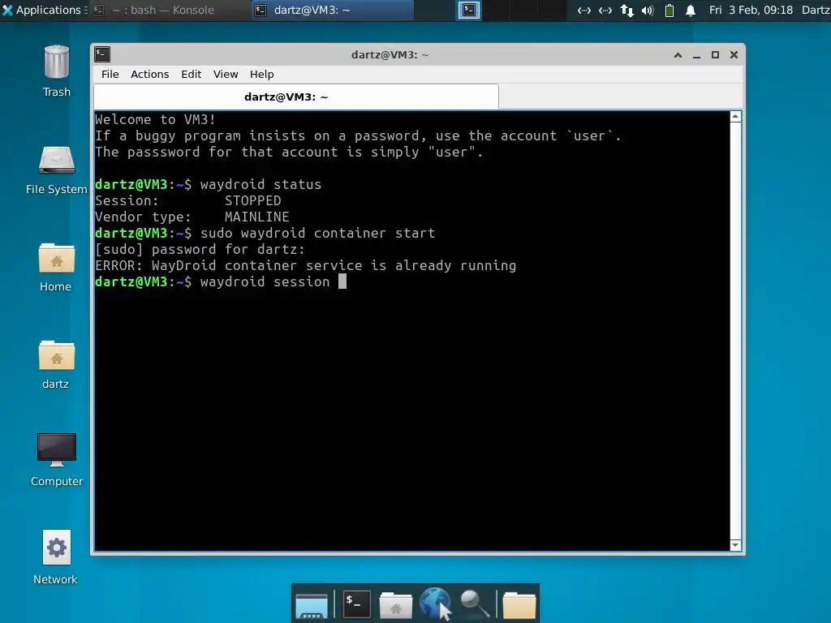Click the highlighted terminal icon in top panel
The width and height of the screenshot is (831, 623).
pyautogui.click(x=469, y=10)
